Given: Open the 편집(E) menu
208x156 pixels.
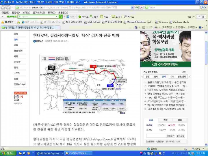Looking at the screenshot, I should (x=16, y=12).
